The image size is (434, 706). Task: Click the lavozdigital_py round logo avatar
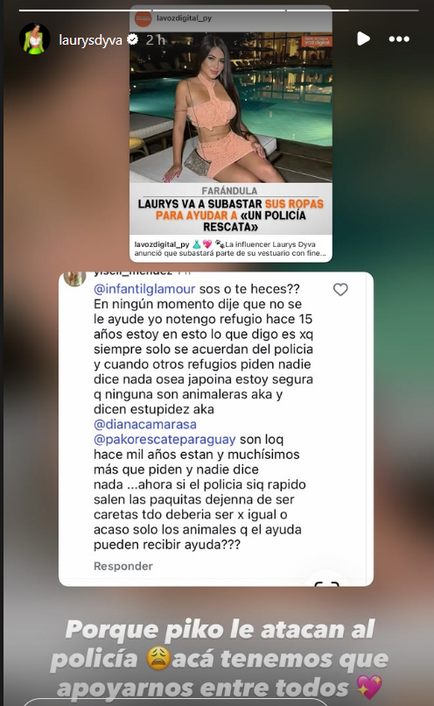[143, 18]
